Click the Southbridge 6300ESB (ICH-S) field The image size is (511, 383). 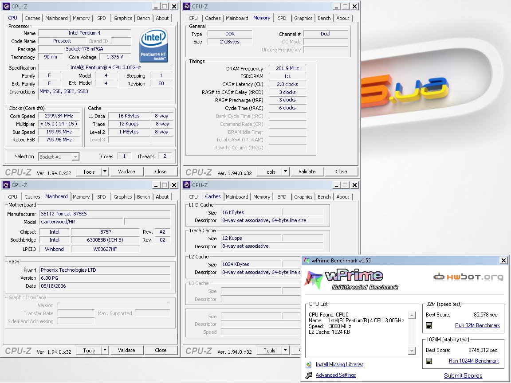tap(105, 240)
